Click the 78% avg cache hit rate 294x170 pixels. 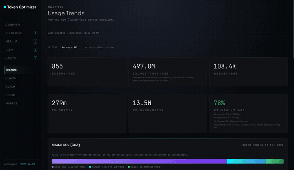219,103
